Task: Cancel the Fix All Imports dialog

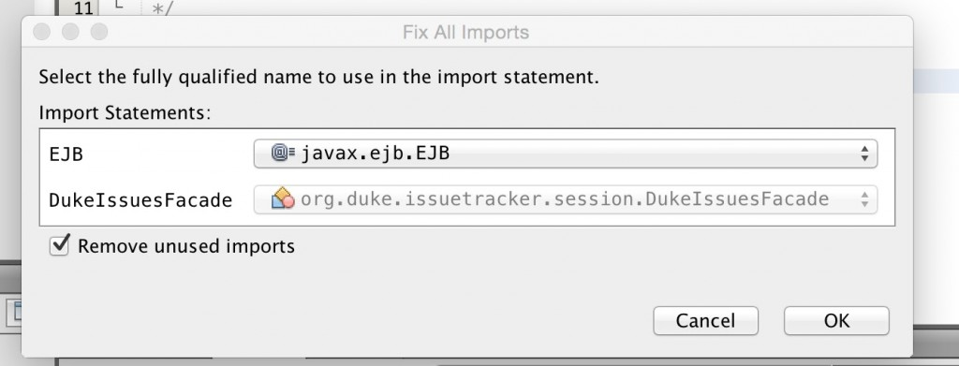Action: (705, 321)
